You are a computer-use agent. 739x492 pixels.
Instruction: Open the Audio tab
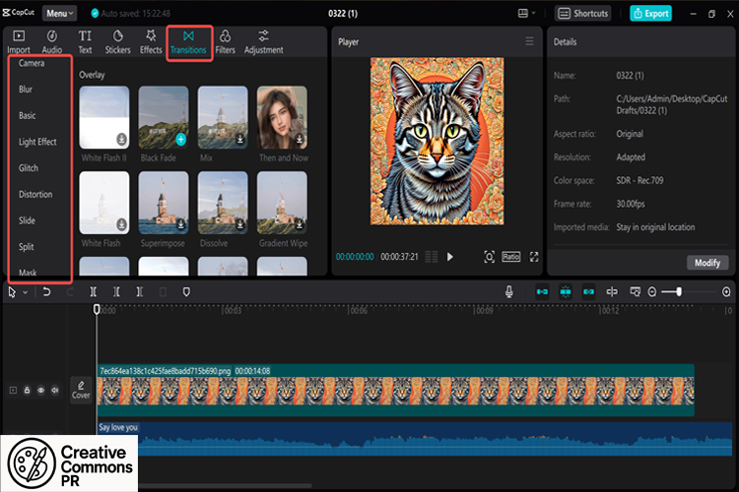52,42
